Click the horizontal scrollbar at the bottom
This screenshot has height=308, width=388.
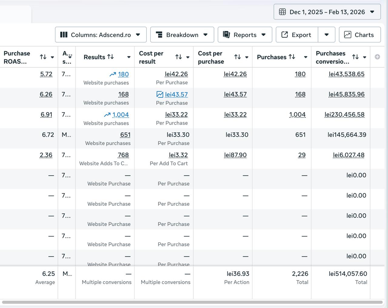(192, 302)
